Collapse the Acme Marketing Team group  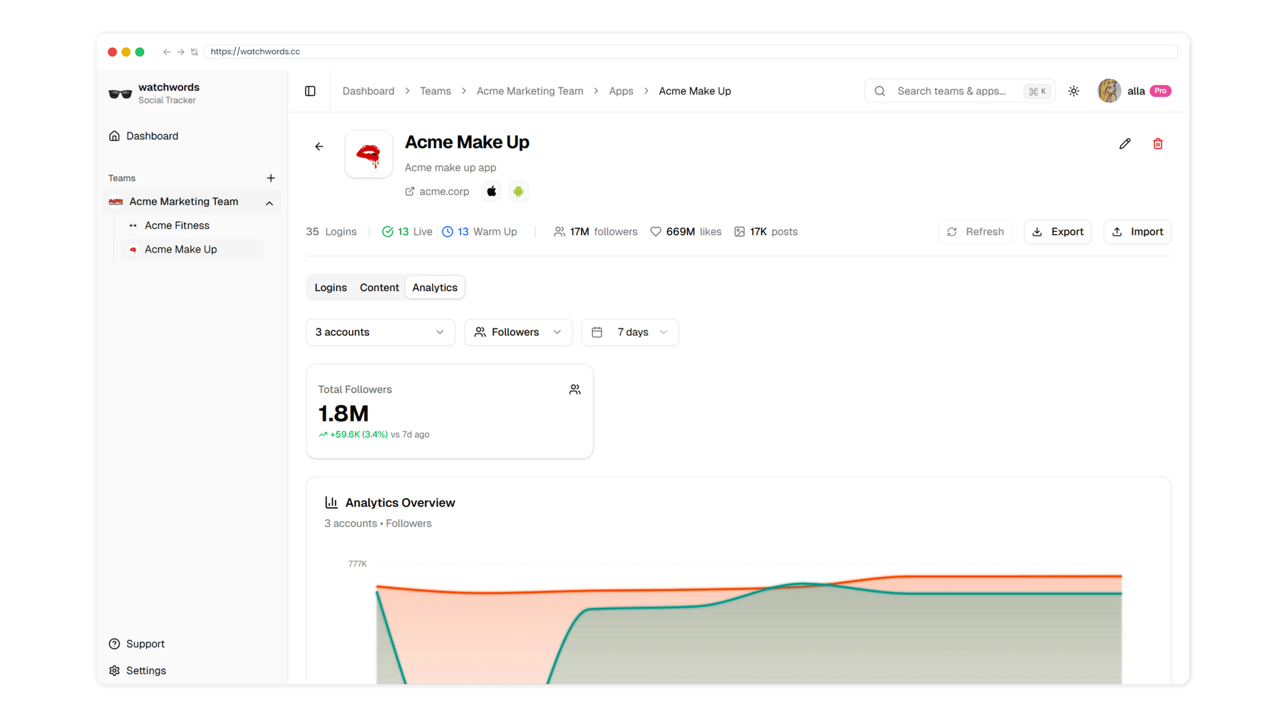tap(270, 203)
